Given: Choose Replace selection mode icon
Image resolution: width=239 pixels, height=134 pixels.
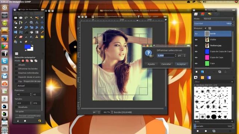Looking at the screenshot, I should [x=23, y=61].
